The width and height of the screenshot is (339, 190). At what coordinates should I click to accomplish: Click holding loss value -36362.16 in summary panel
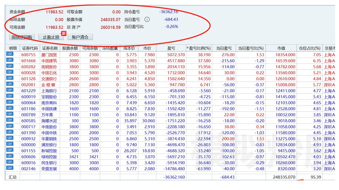point(169,12)
